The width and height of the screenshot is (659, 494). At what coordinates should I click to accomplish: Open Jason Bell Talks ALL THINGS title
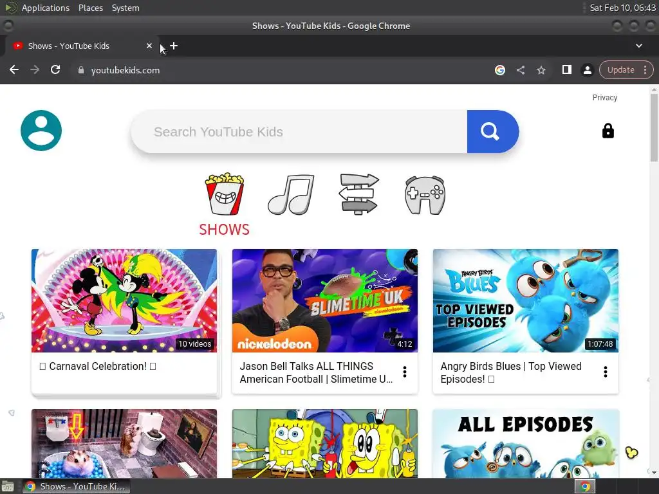tap(316, 372)
